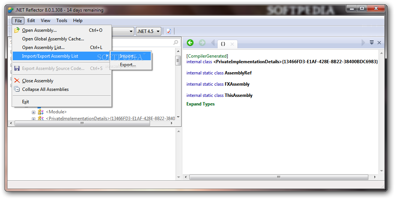The width and height of the screenshot is (395, 199).
Task: Select Collapse All Assemblies
Action: click(x=62, y=89)
